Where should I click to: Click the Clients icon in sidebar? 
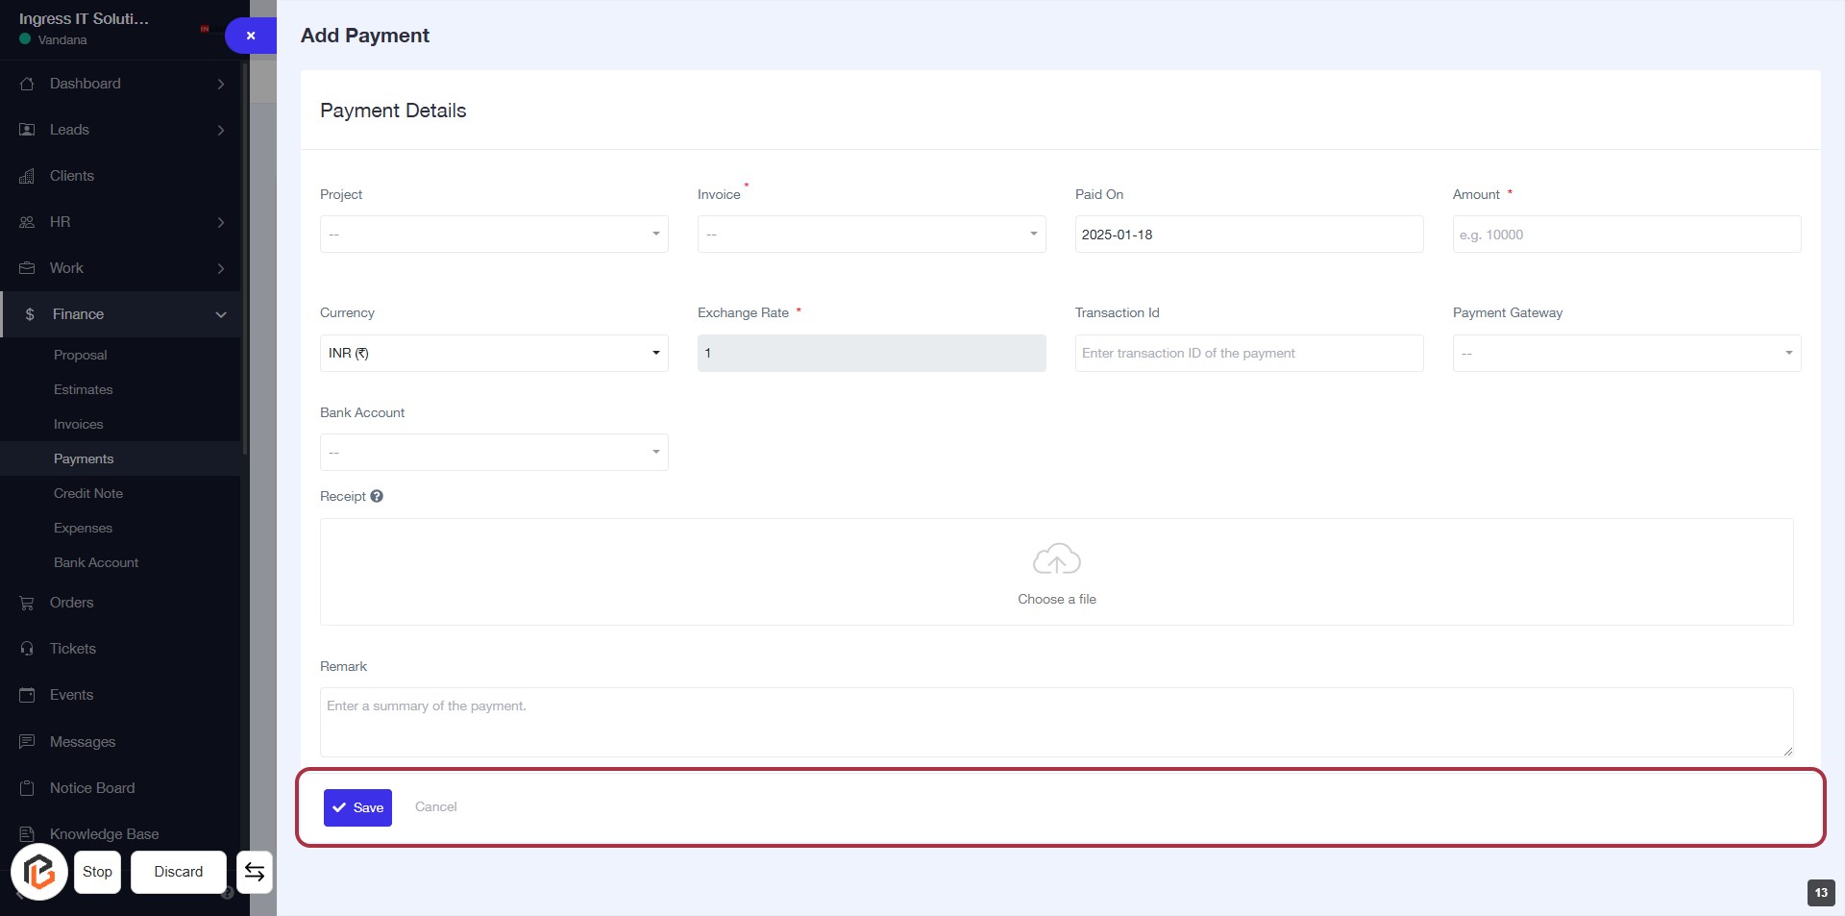[x=27, y=176]
